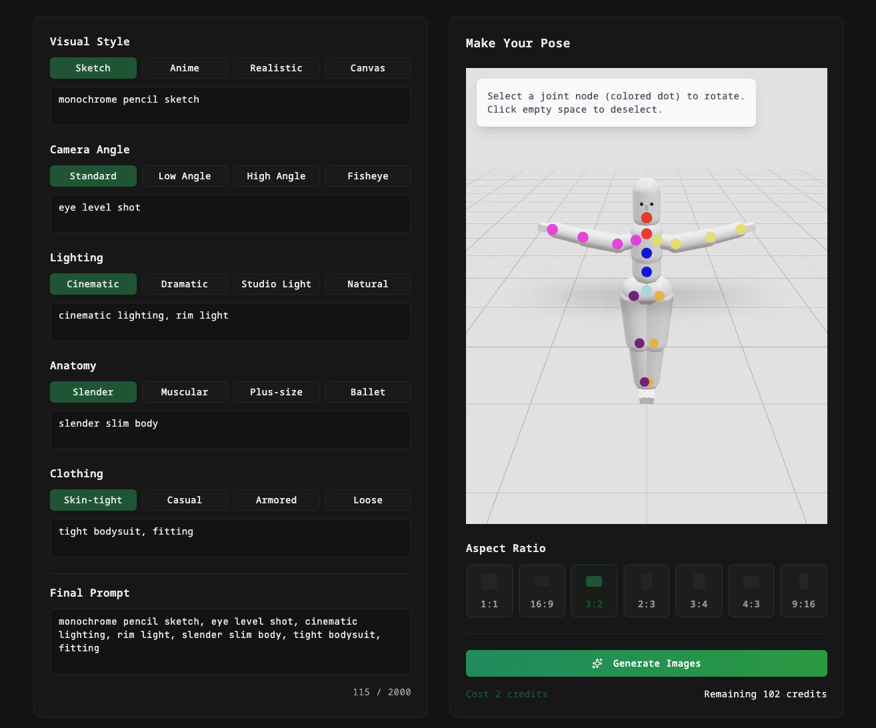Click the Generate Images button
The width and height of the screenshot is (876, 728).
646,663
